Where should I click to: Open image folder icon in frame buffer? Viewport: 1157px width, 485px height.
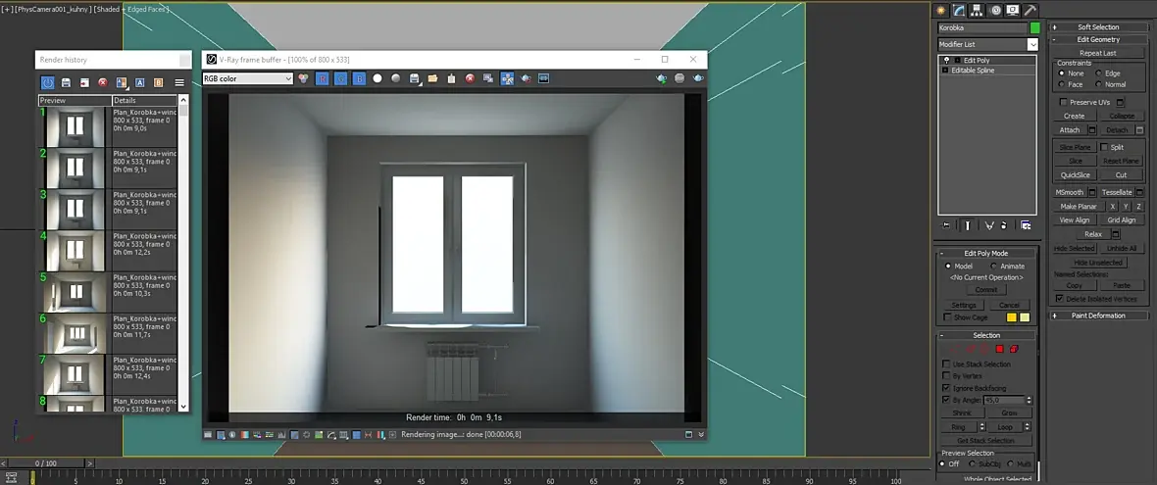(x=432, y=78)
